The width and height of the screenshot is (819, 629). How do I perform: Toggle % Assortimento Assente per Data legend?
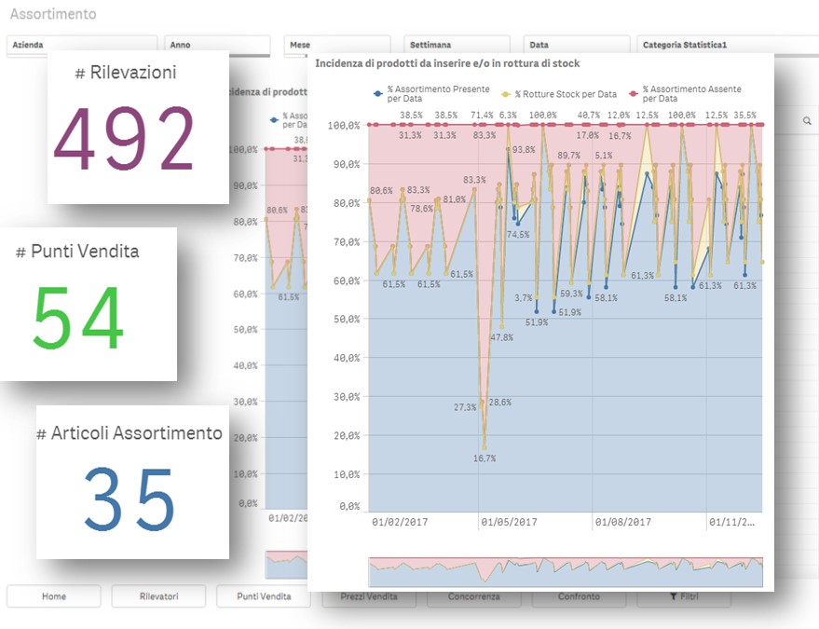coord(685,93)
